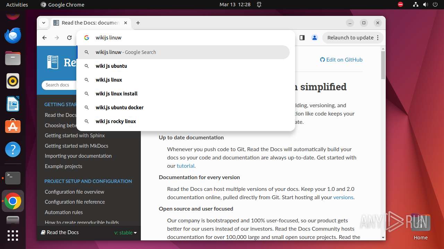Viewport: 444px width, 249px height.
Task: Follow the 'tutorial' link
Action: tap(186, 166)
